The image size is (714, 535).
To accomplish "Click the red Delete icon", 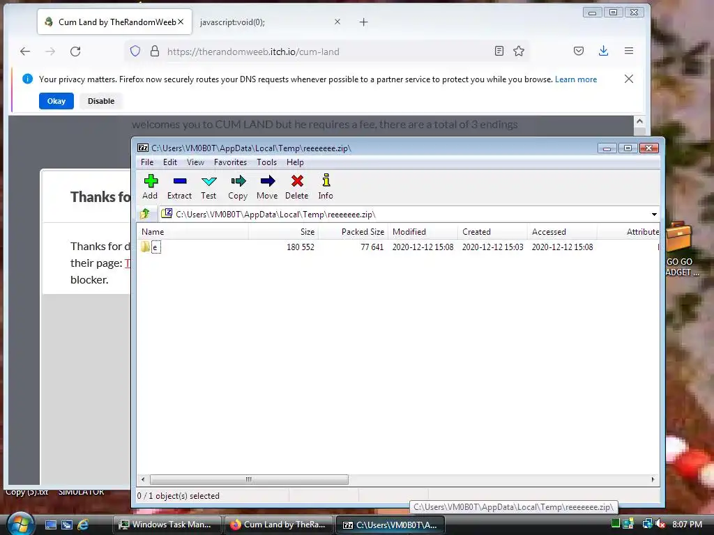I will pos(297,187).
